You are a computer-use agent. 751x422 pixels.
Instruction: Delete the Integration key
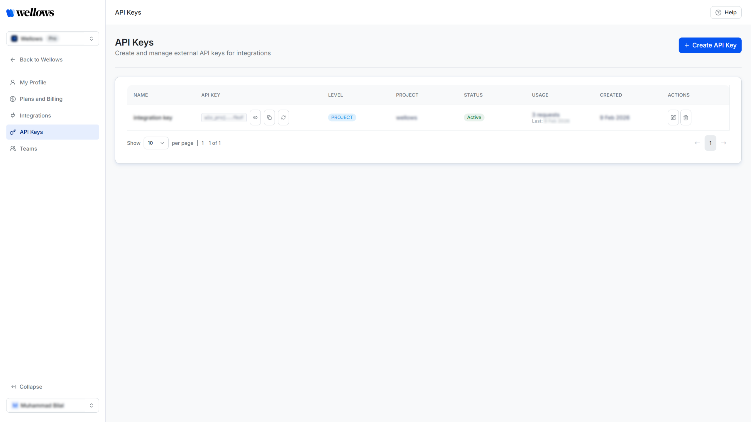click(x=686, y=117)
